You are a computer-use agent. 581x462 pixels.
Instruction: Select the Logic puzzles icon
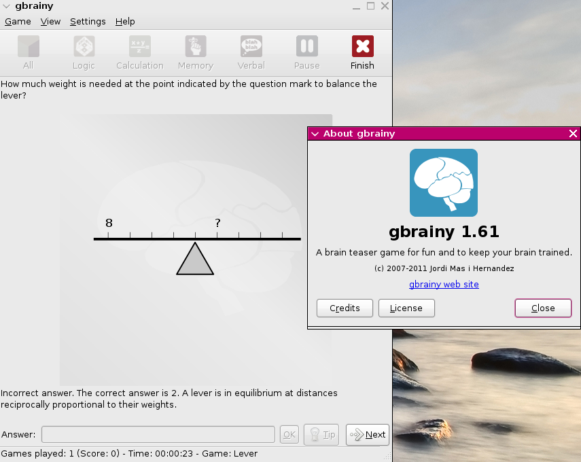[x=84, y=53]
